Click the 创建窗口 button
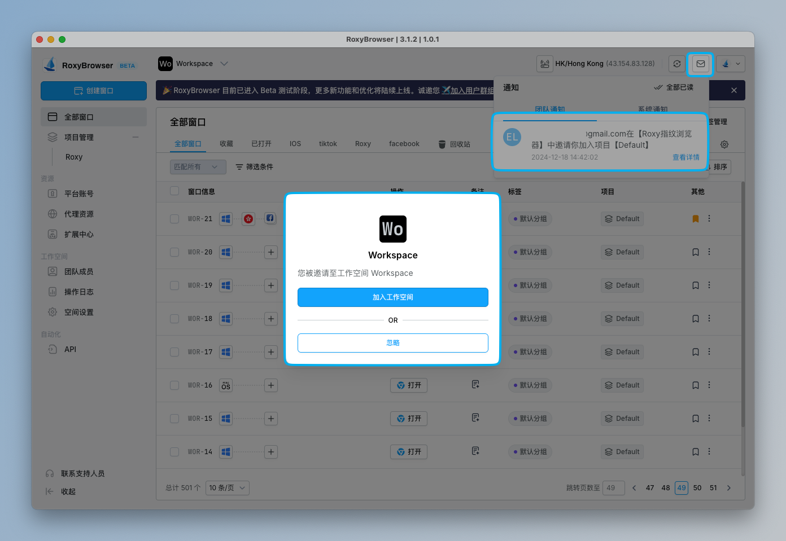The width and height of the screenshot is (786, 541). click(94, 91)
